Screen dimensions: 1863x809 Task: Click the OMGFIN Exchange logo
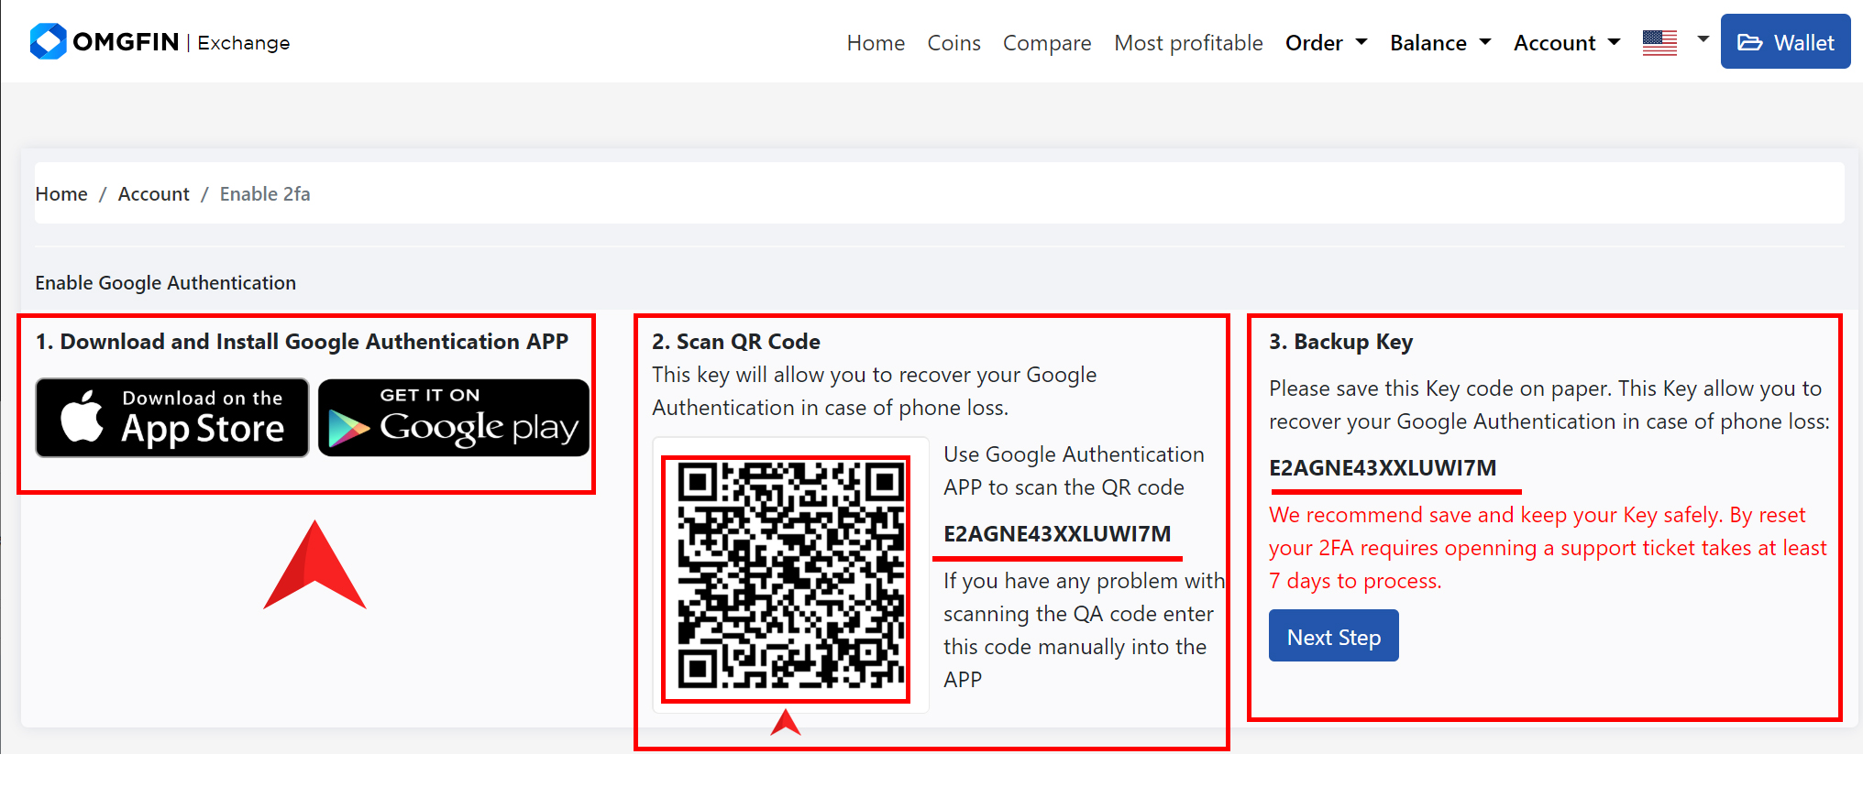click(x=160, y=42)
